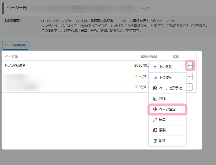Image resolution: width=216 pixels, height=165 pixels.
Task: Open the MyASP総選挙 page link
Action: click(x=15, y=65)
